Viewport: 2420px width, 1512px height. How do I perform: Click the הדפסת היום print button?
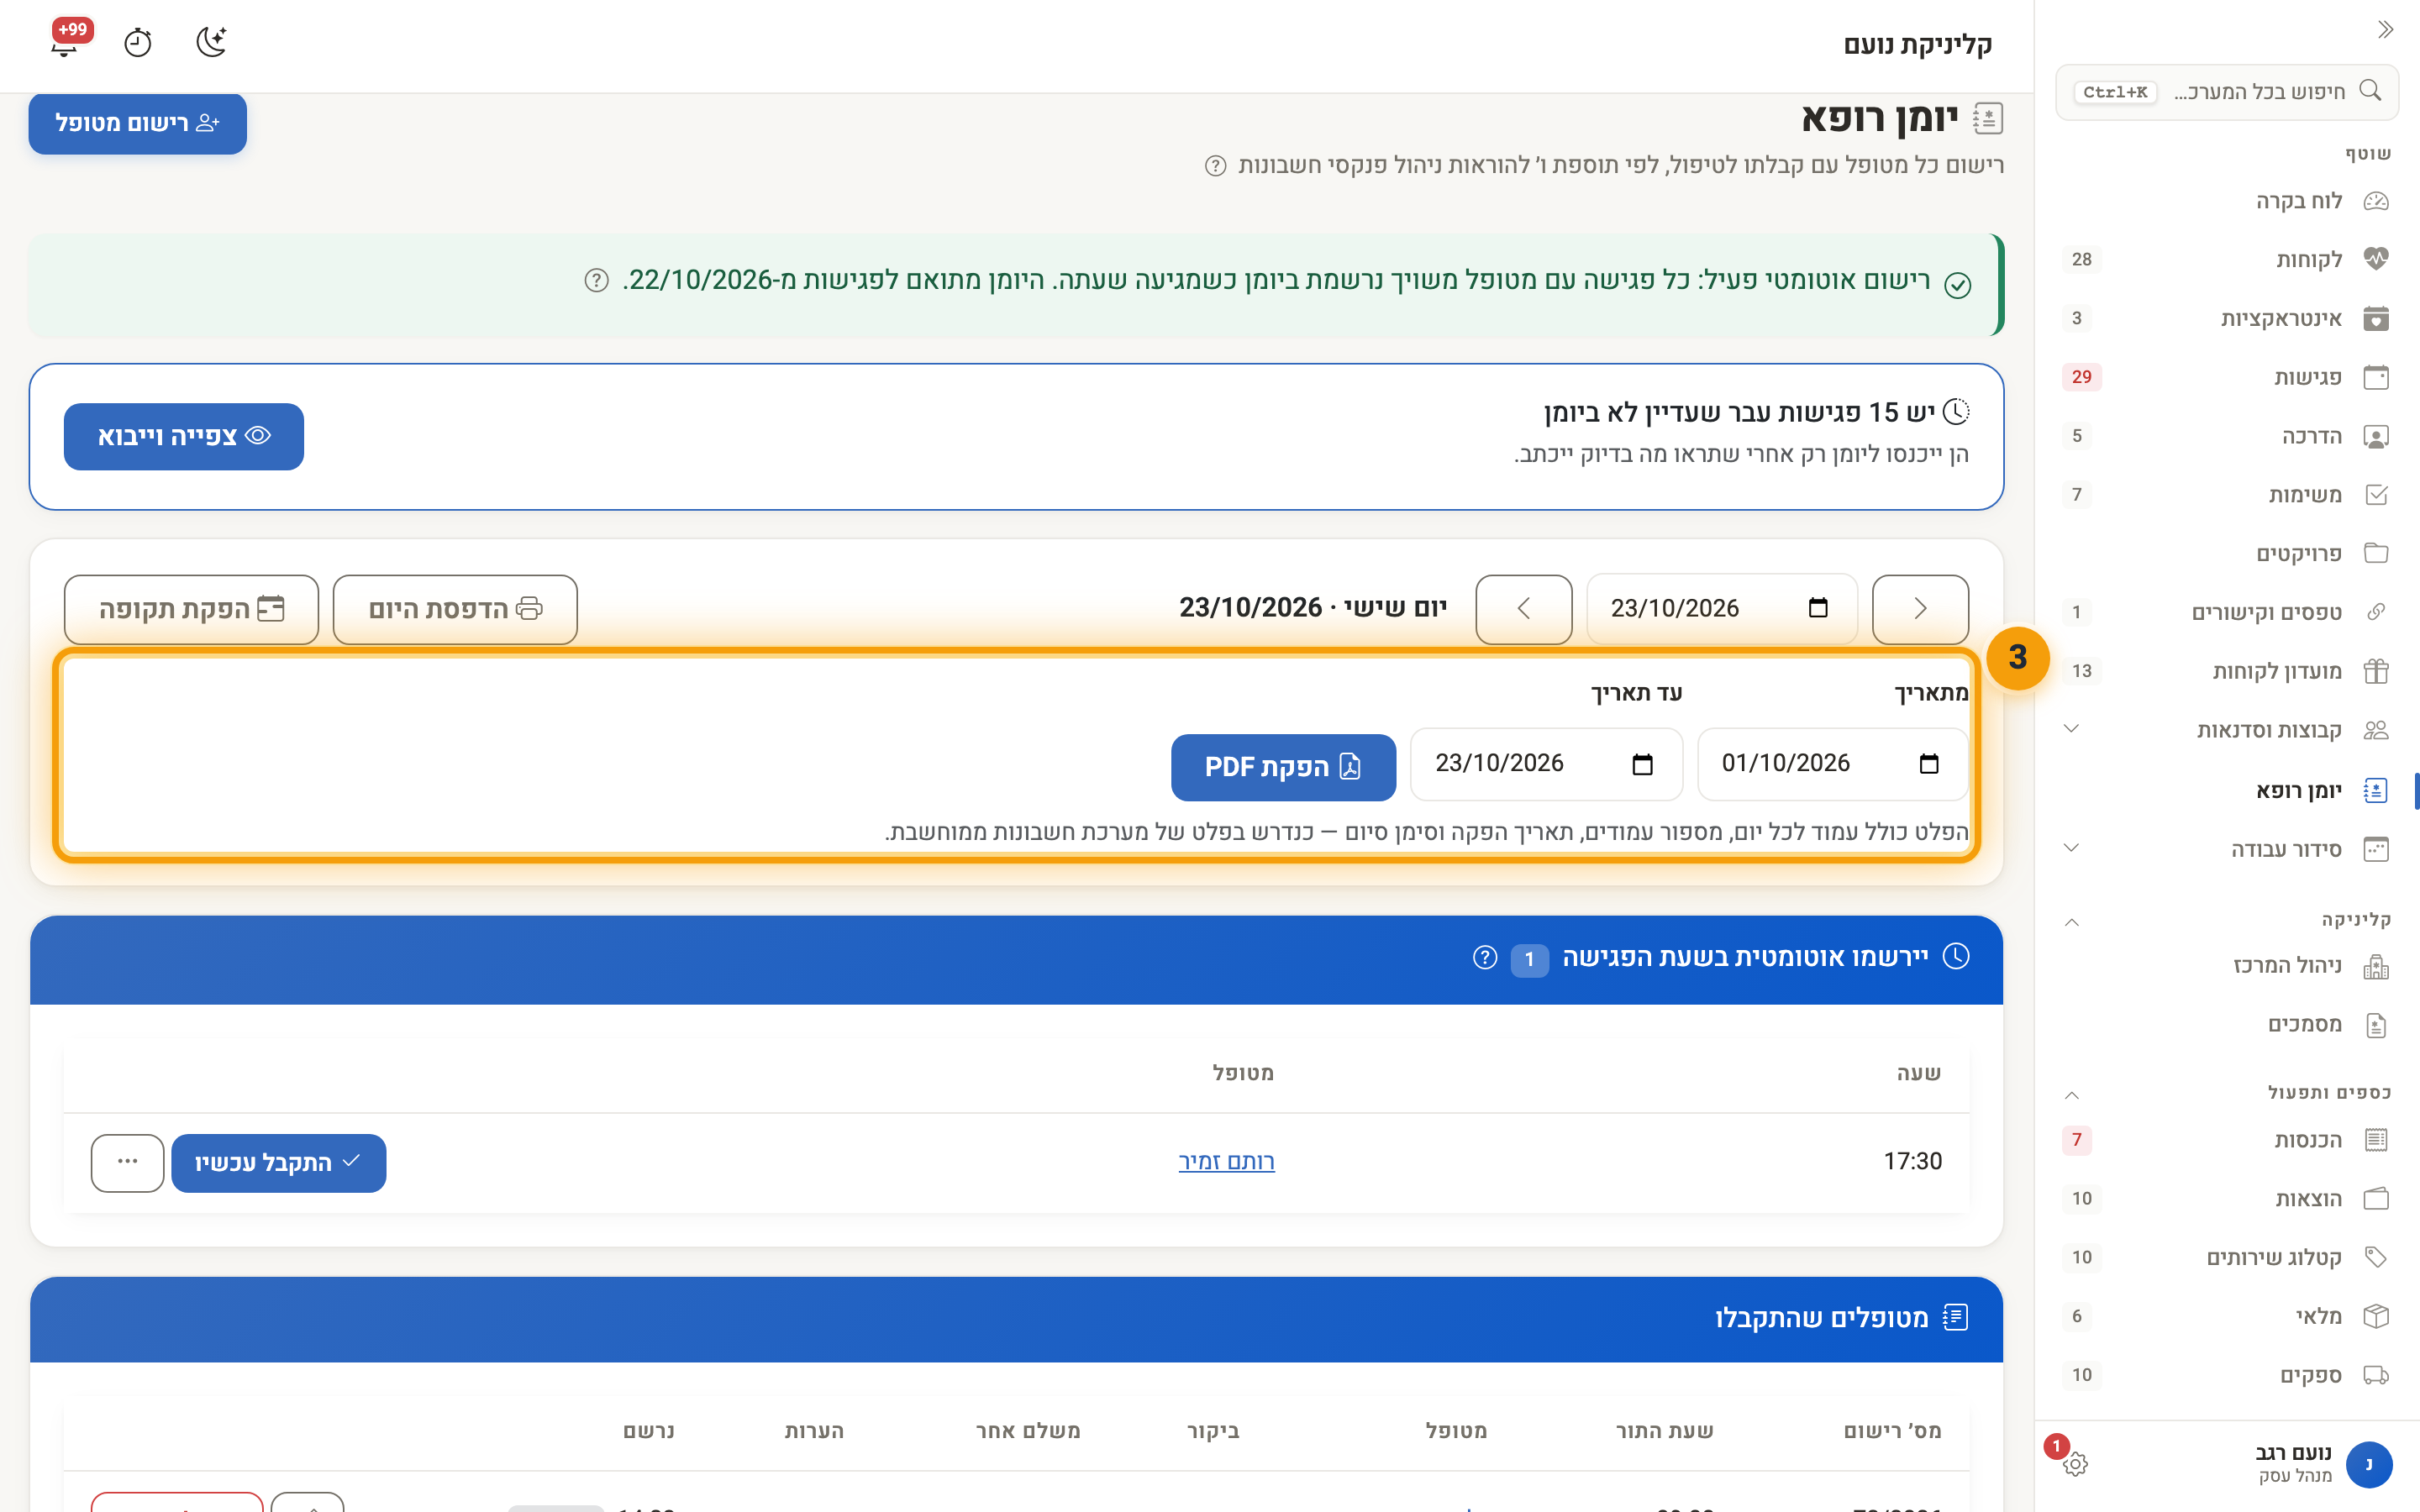point(455,609)
